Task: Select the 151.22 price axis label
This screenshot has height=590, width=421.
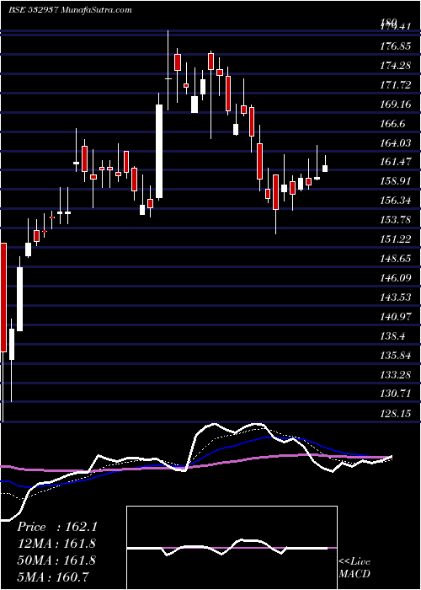Action: (395, 239)
